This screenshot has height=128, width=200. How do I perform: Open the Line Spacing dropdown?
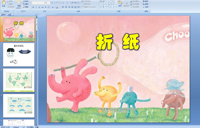click(79, 3)
